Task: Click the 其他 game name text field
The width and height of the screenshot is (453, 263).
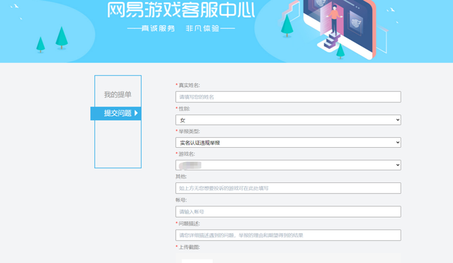Action: 288,188
